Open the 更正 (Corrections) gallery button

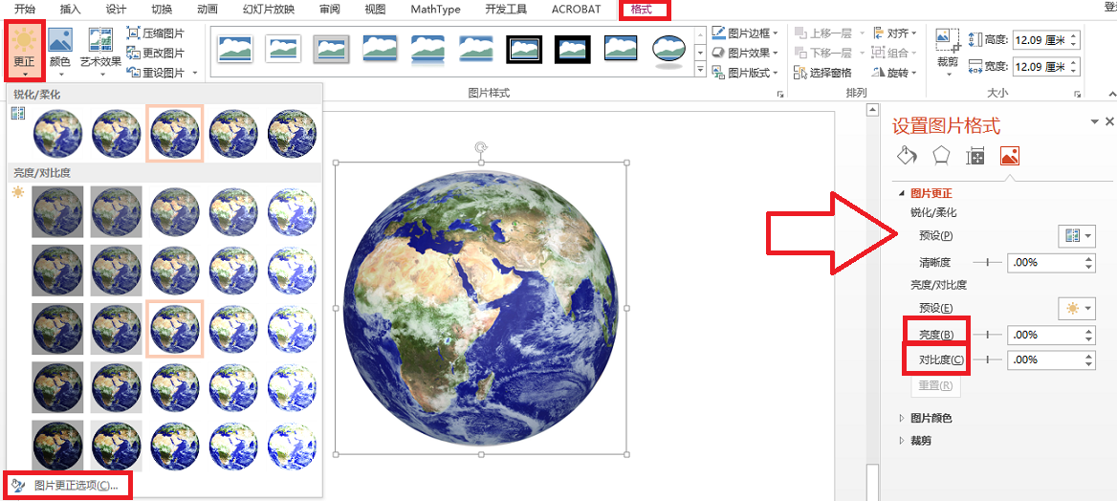coord(24,48)
